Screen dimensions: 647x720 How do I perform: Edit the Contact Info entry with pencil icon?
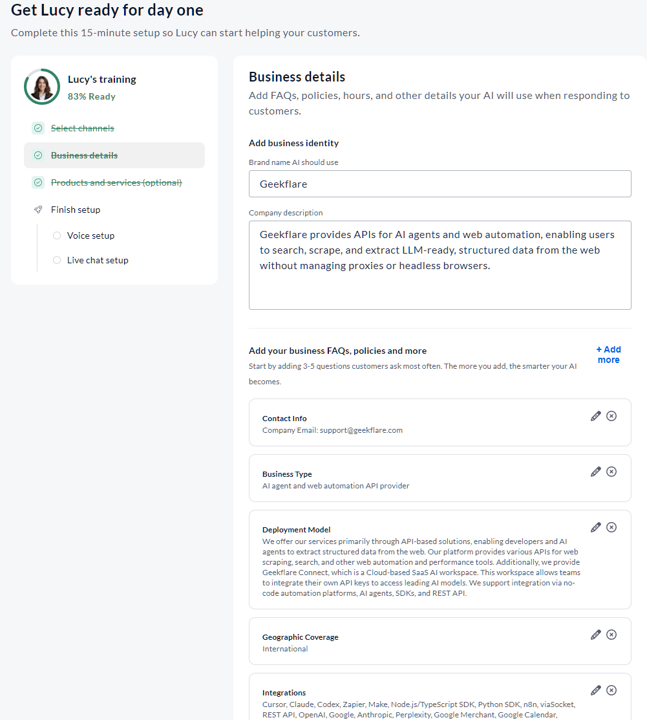coord(595,416)
